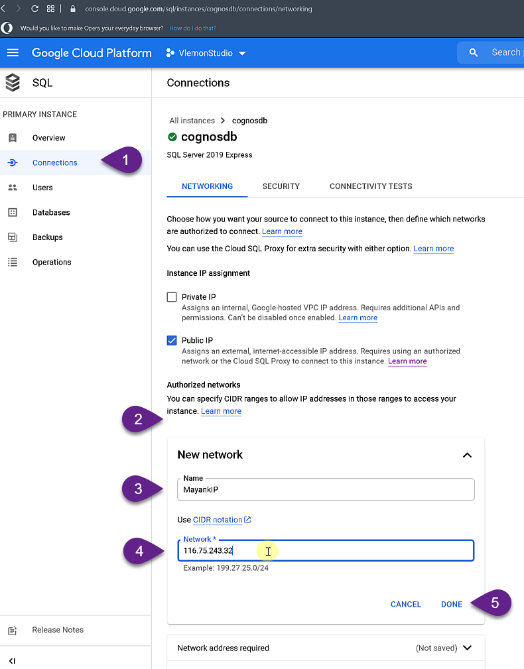The image size is (524, 669).
Task: Click the Release Notes icon
Action: [x=12, y=631]
